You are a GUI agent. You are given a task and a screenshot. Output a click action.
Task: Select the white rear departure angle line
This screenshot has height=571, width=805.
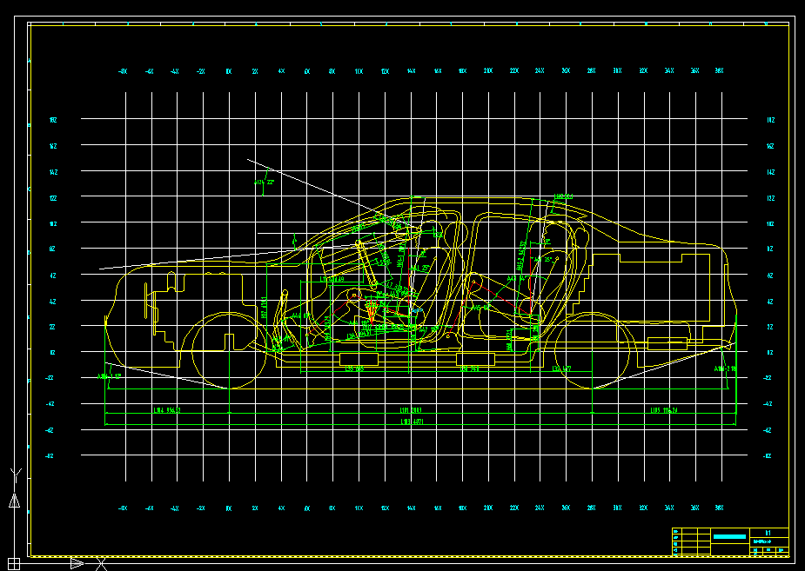click(x=664, y=366)
